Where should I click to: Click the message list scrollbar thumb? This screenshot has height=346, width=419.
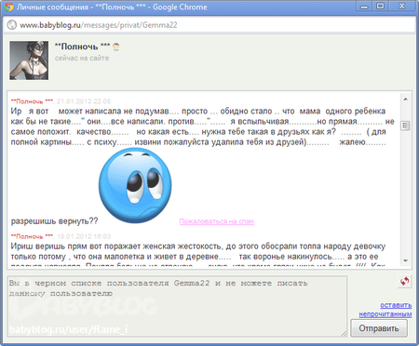[x=405, y=126]
